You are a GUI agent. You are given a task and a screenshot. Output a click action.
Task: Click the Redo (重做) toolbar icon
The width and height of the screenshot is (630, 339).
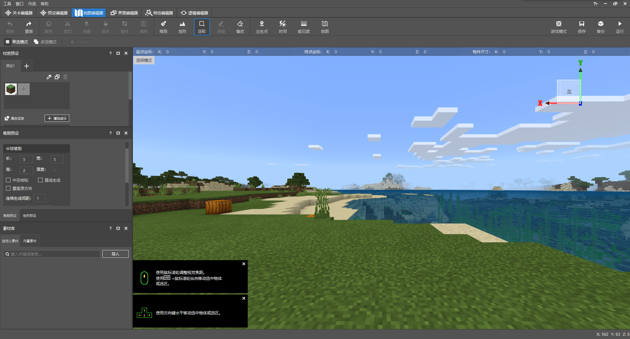pyautogui.click(x=29, y=27)
